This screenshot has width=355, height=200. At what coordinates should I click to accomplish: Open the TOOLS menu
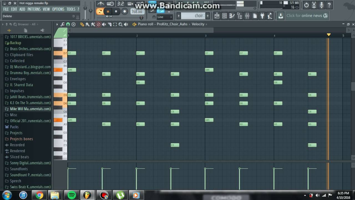tap(71, 9)
